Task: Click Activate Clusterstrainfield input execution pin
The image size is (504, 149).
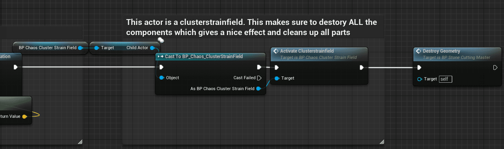Action: [277, 67]
